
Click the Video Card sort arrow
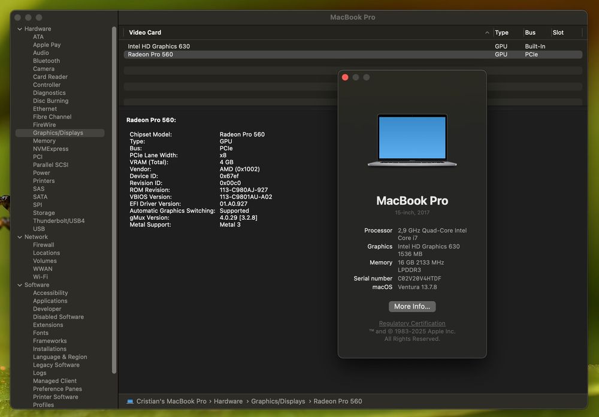486,33
